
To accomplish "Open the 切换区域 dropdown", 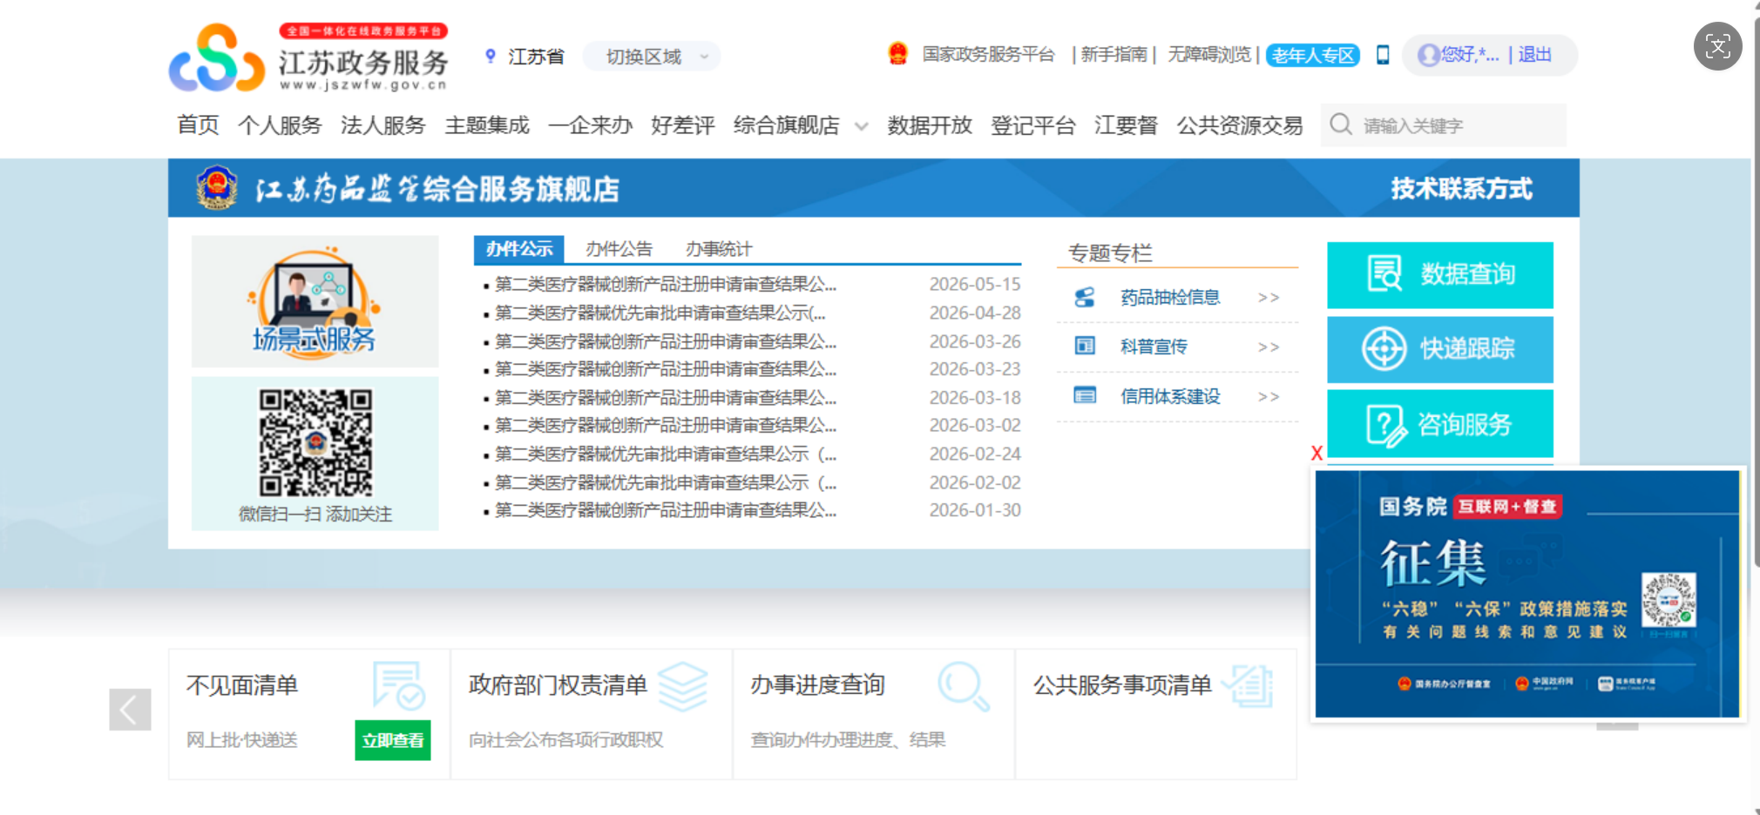I will tap(652, 57).
